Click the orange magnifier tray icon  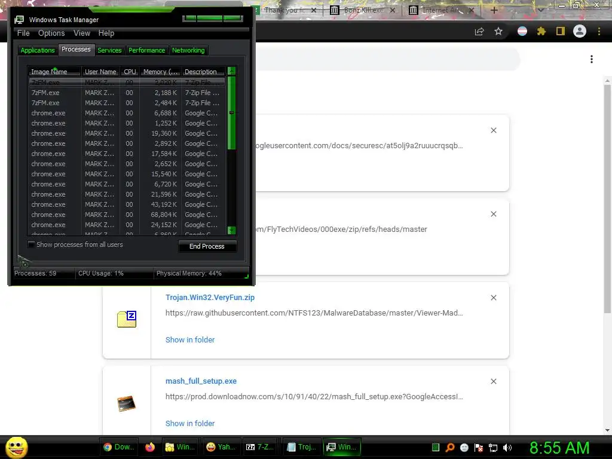[450, 447]
